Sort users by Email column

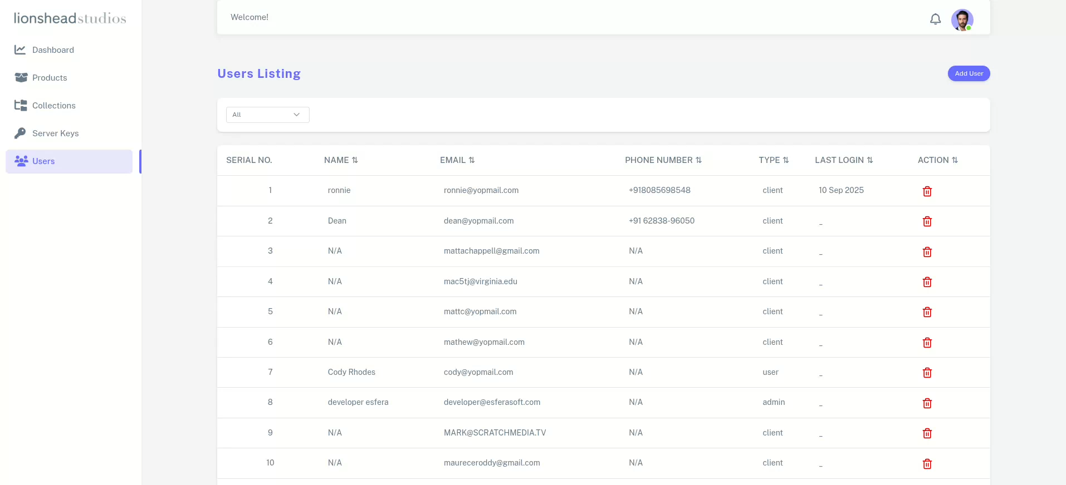point(457,160)
